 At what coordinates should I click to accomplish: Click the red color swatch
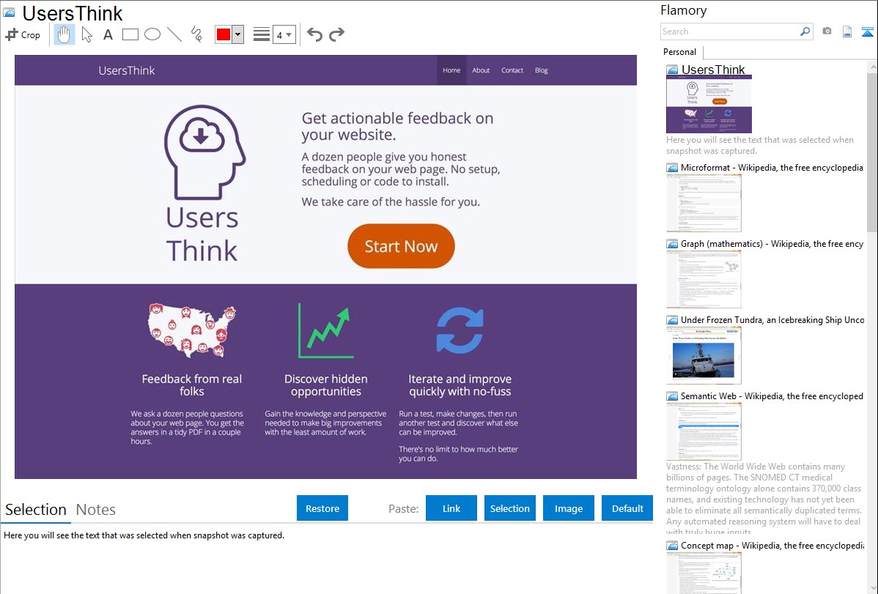pos(224,34)
